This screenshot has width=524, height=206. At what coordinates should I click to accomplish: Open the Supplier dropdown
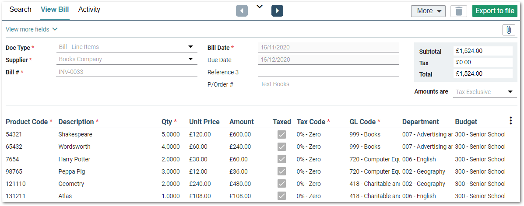(190, 59)
